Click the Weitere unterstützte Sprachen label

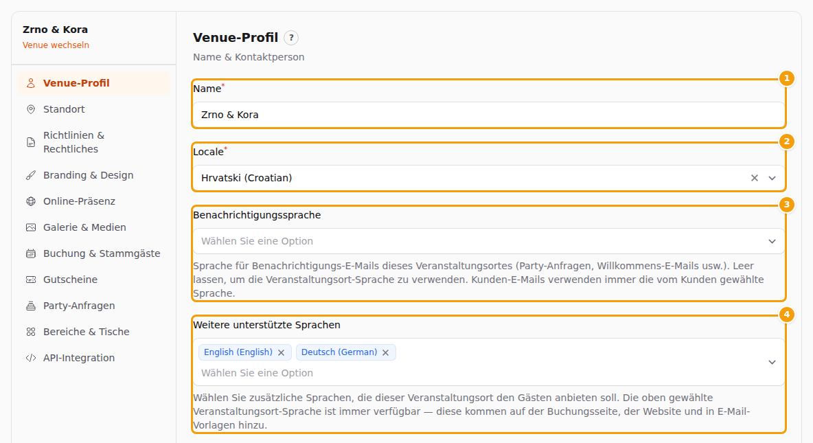[x=266, y=325]
